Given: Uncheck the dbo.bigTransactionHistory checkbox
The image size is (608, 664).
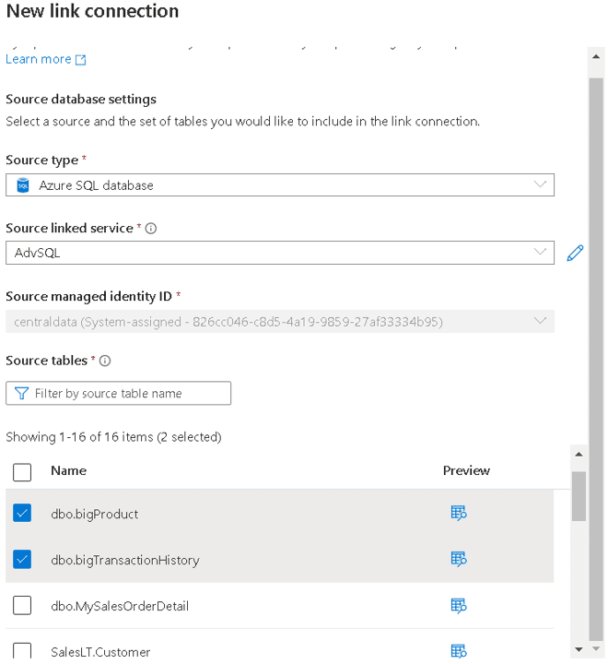Looking at the screenshot, I should pyautogui.click(x=22, y=559).
